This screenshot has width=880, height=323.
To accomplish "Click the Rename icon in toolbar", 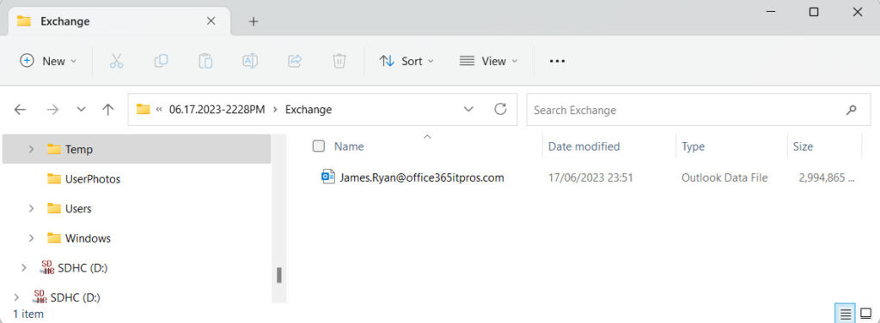I will [250, 61].
